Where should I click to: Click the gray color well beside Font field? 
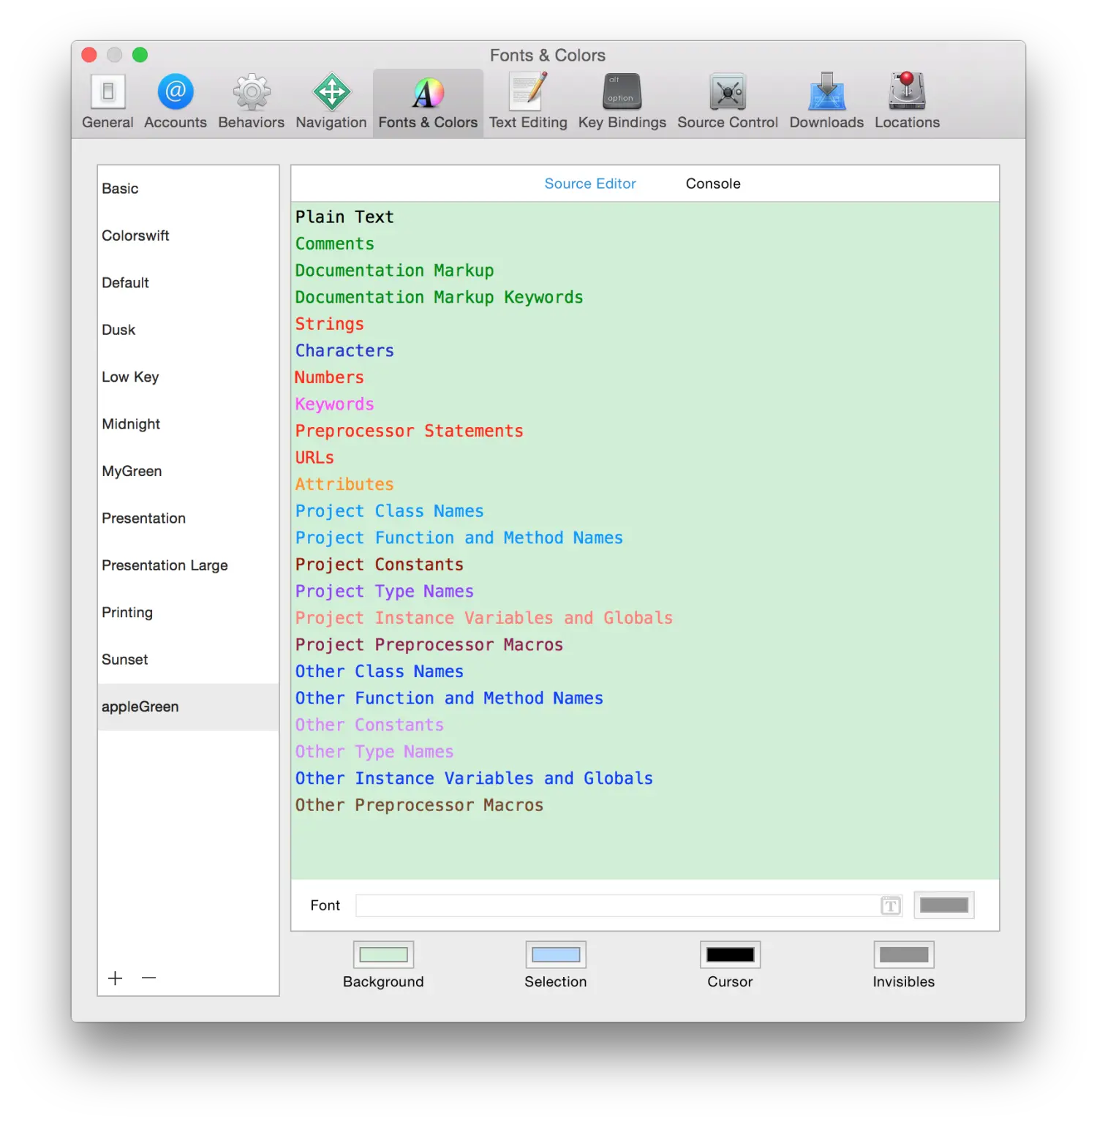[944, 905]
